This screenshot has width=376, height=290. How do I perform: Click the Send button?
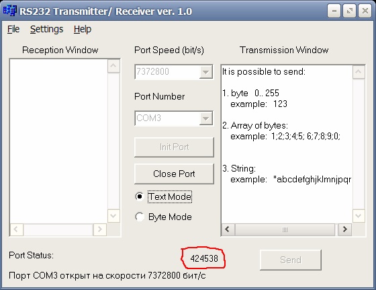[291, 260]
